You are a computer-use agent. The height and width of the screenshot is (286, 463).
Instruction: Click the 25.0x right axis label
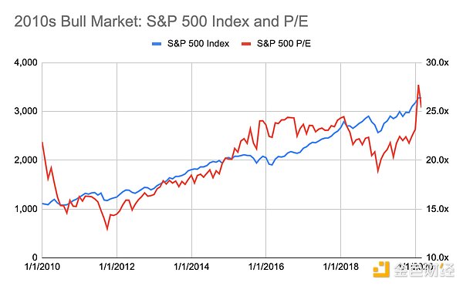[438, 111]
